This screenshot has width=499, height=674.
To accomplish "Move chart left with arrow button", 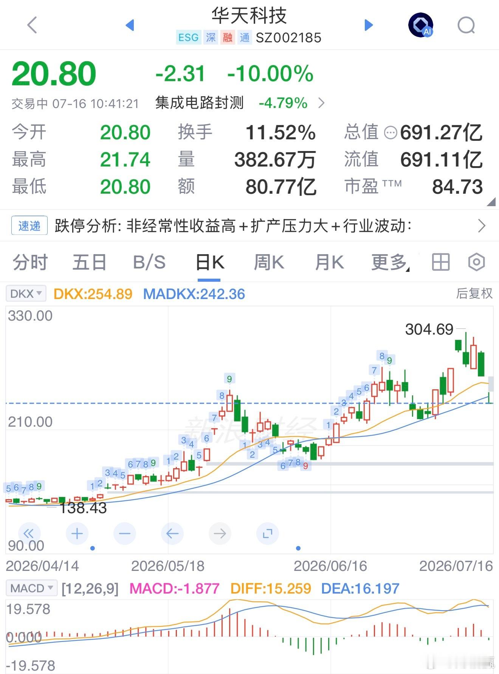I will click(172, 534).
